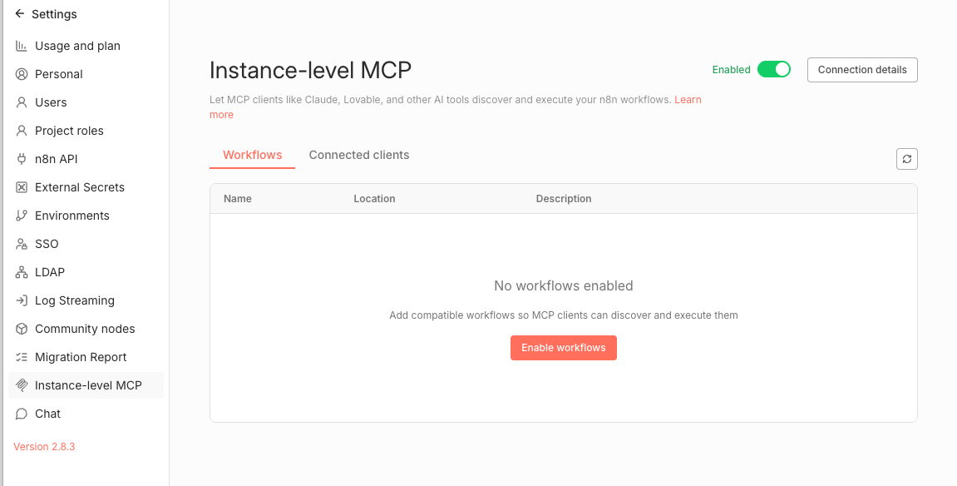Switch to the Connected clients tab
Screen dimensions: 957x486
tap(359, 155)
